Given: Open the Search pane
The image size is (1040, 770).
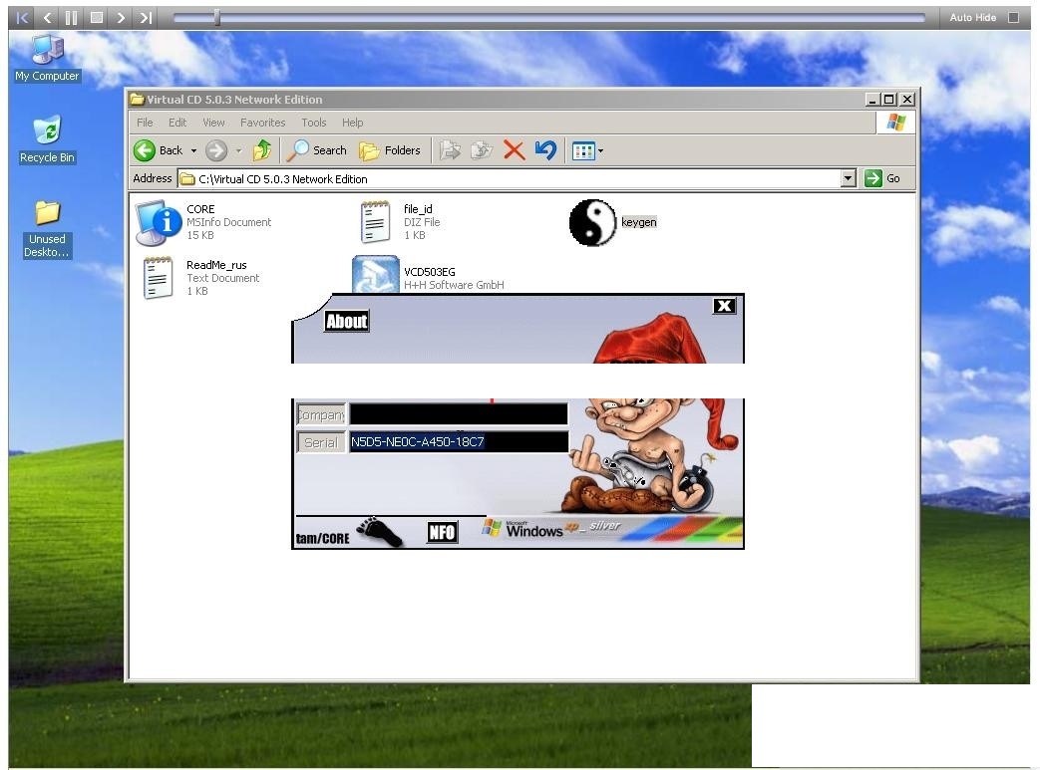Looking at the screenshot, I should pos(317,150).
